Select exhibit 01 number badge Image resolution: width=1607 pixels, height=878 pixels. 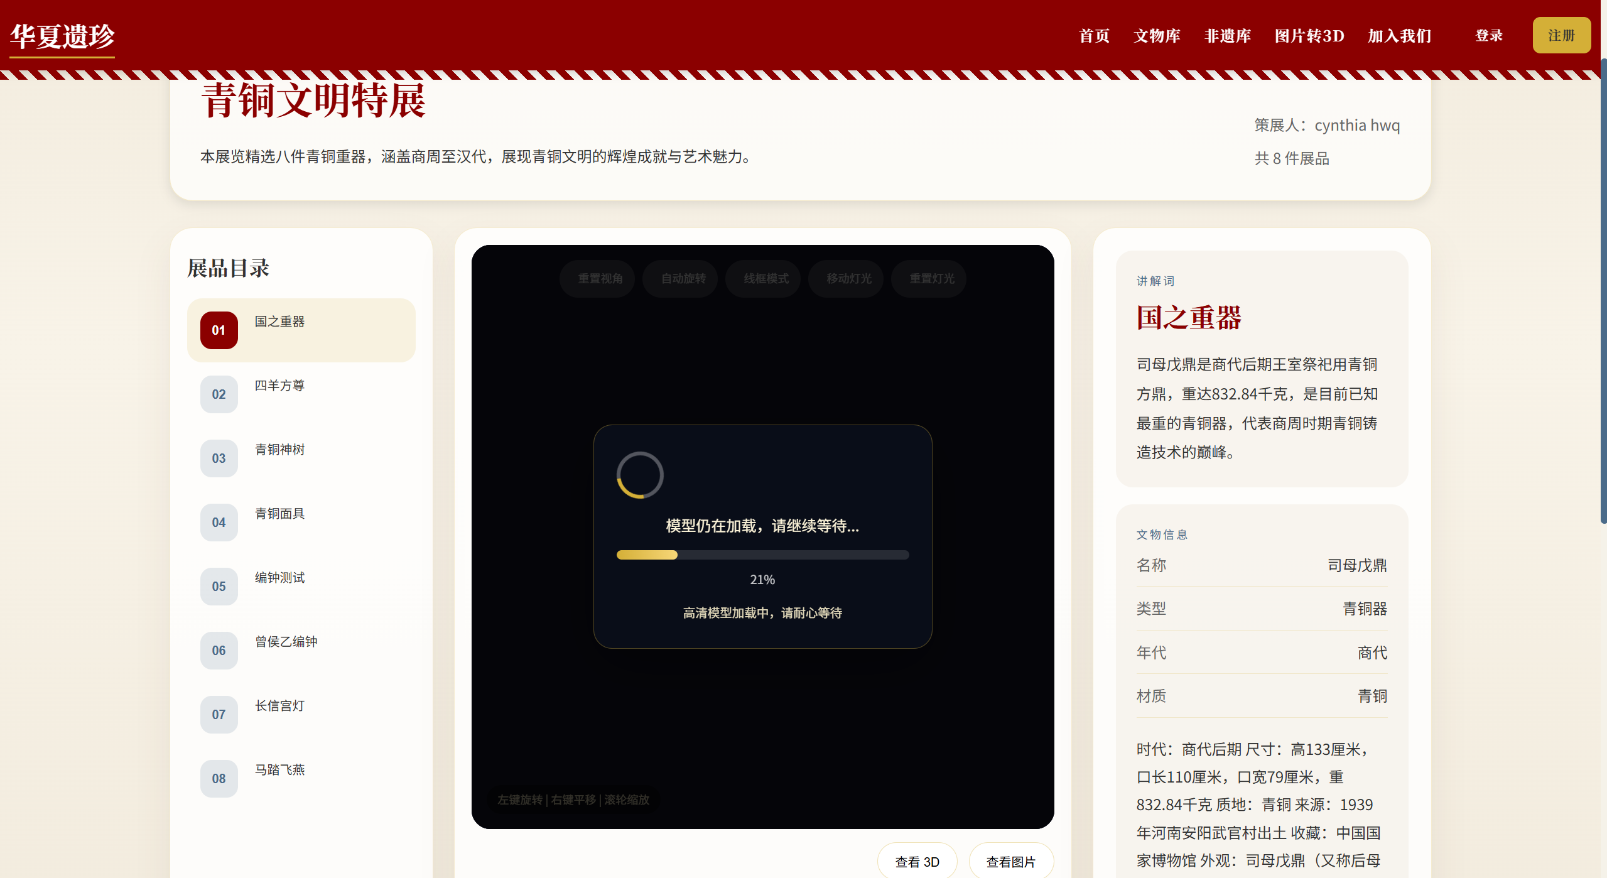click(219, 330)
